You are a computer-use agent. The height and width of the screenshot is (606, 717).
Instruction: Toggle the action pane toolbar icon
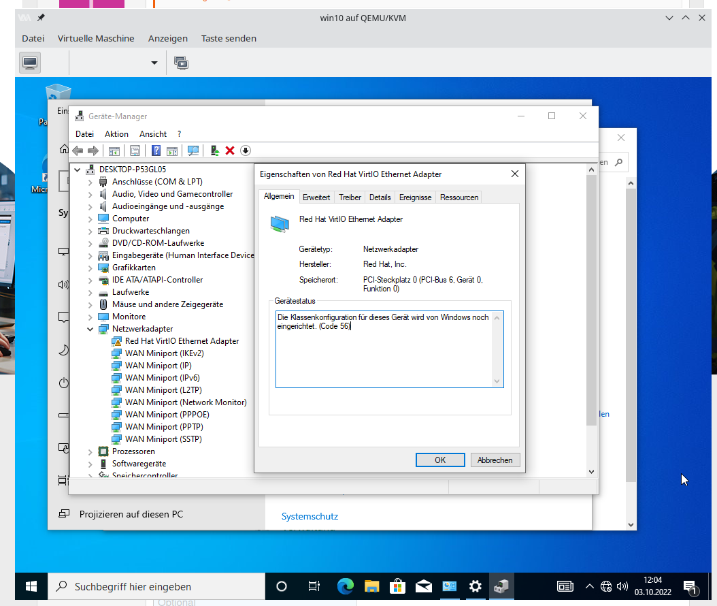(x=172, y=150)
